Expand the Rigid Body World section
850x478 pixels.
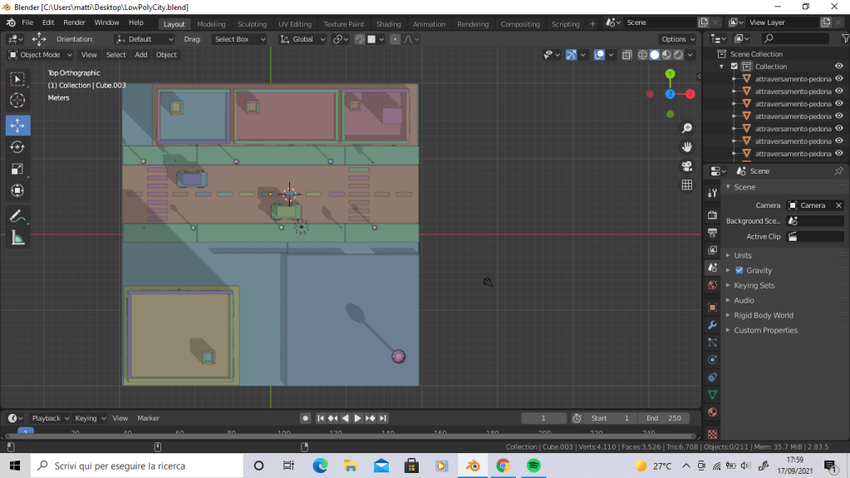tap(763, 315)
